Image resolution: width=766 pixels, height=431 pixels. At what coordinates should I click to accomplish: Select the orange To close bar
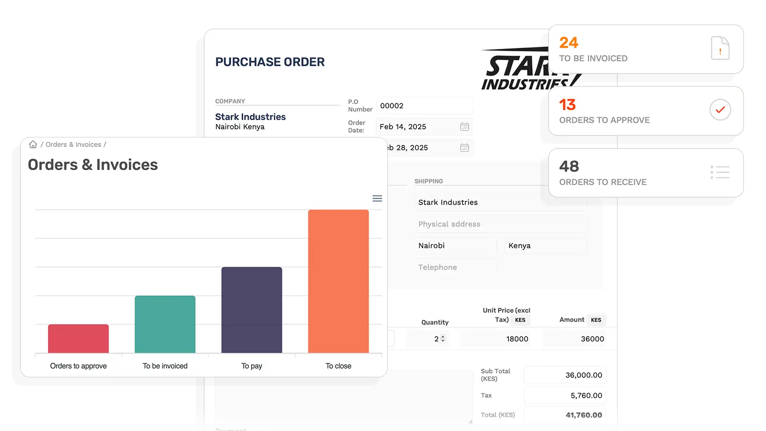point(338,281)
